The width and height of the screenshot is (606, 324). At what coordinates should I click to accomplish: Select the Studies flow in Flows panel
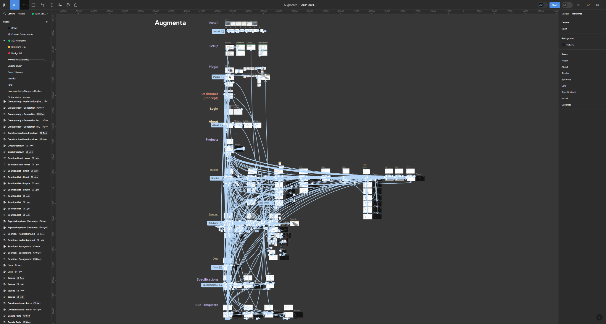pyautogui.click(x=565, y=73)
